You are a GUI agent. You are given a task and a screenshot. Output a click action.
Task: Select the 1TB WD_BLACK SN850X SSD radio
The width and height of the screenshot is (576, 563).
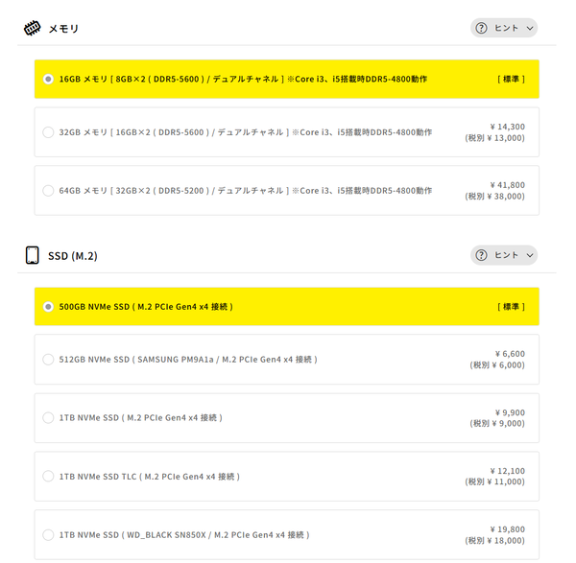pos(48,535)
